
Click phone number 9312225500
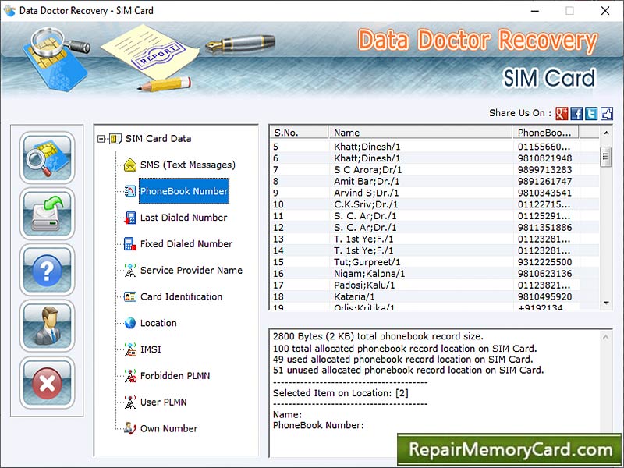tap(544, 262)
